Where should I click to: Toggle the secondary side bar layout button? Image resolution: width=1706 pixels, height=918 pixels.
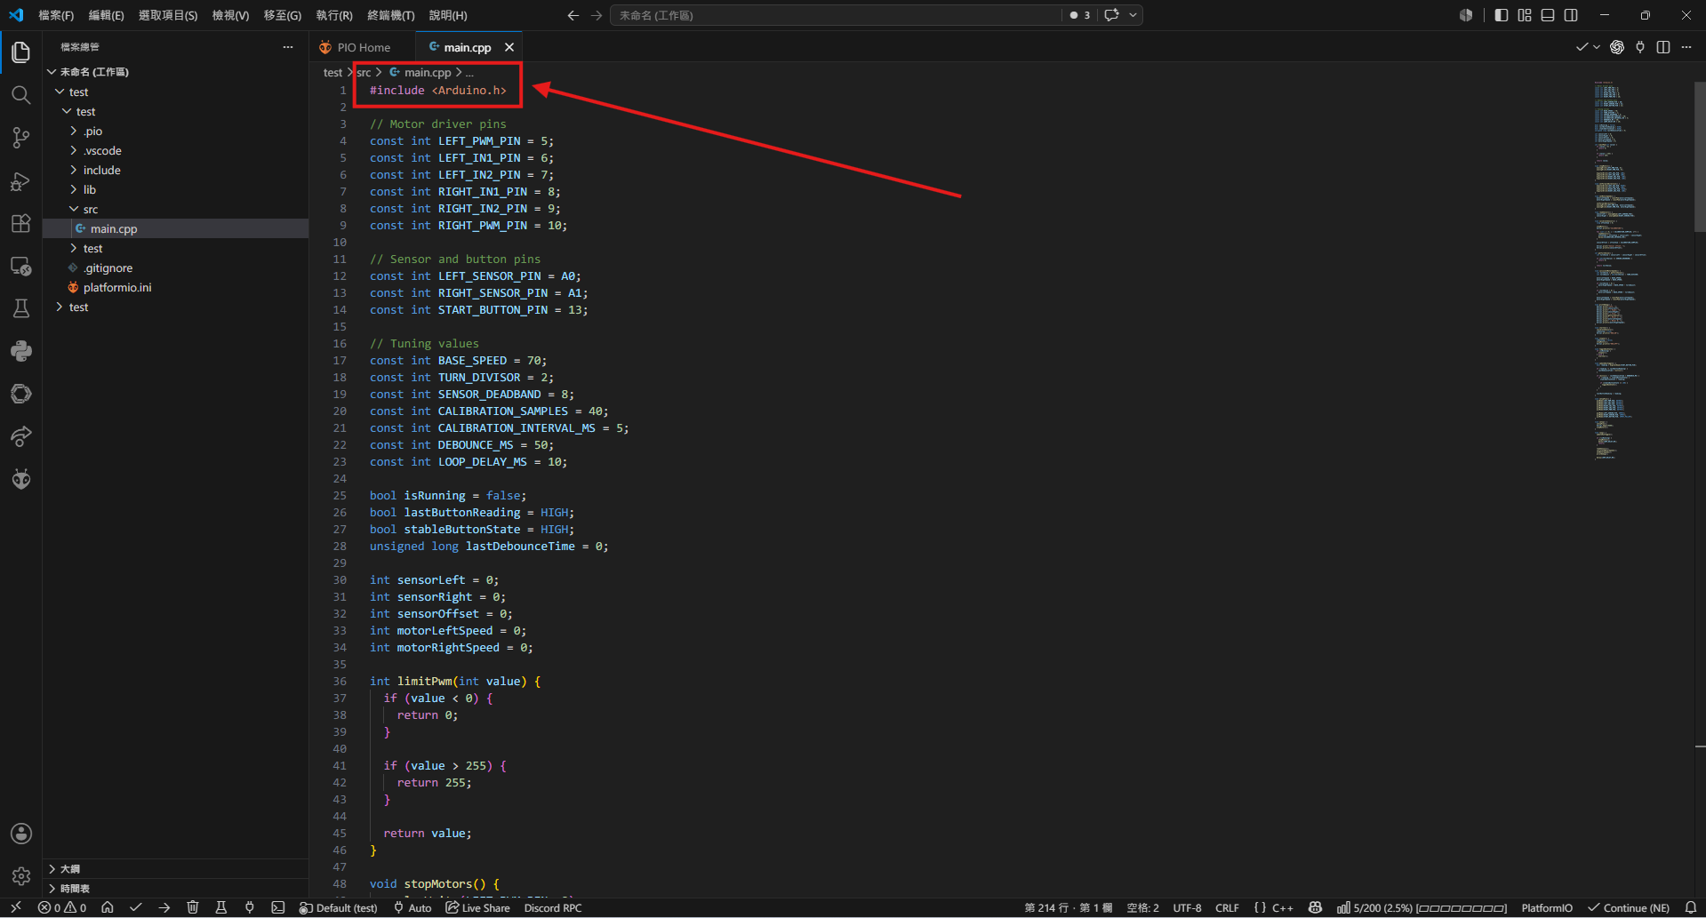(1571, 15)
